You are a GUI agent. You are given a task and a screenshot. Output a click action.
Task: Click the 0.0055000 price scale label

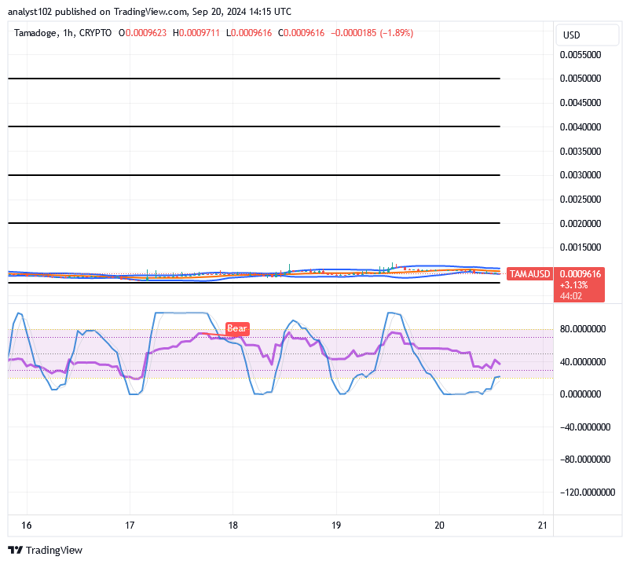pos(581,55)
